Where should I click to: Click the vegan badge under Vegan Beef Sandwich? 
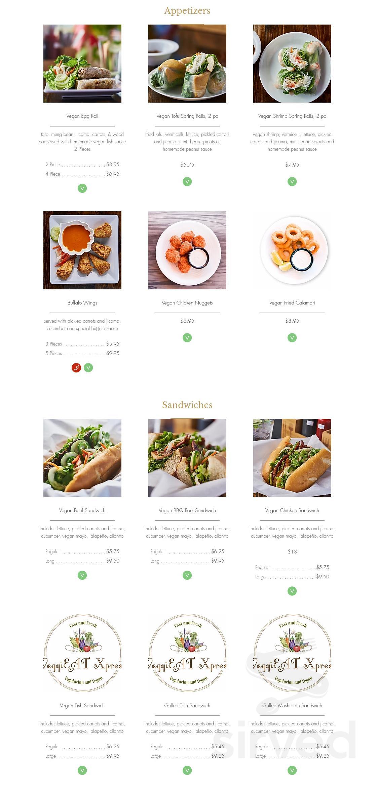82,575
